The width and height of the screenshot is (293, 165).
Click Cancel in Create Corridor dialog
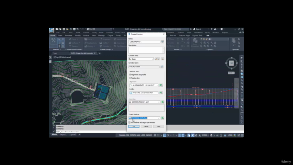146,126
